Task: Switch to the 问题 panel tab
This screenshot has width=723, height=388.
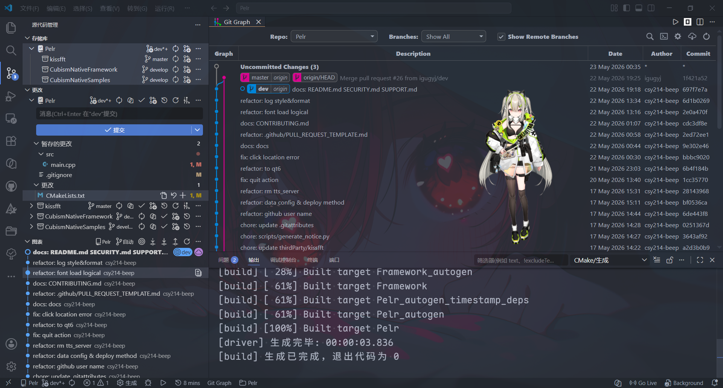Action: point(228,260)
